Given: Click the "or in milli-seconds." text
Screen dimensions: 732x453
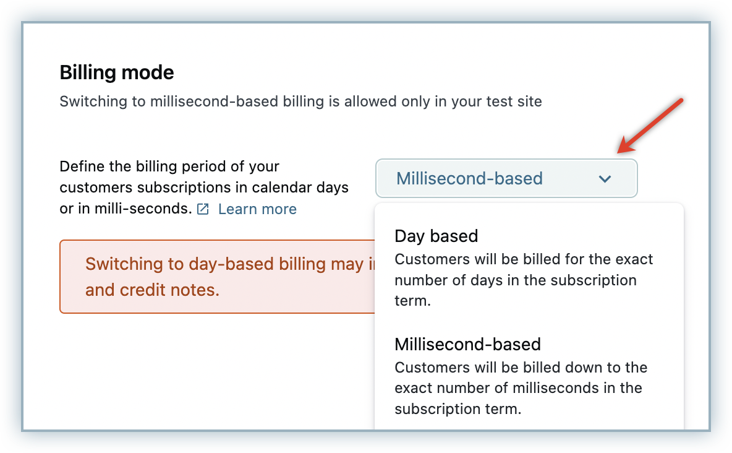Looking at the screenshot, I should [126, 209].
